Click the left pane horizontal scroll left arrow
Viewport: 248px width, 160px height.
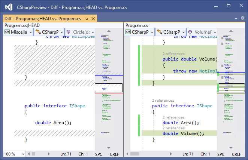click(x=29, y=154)
